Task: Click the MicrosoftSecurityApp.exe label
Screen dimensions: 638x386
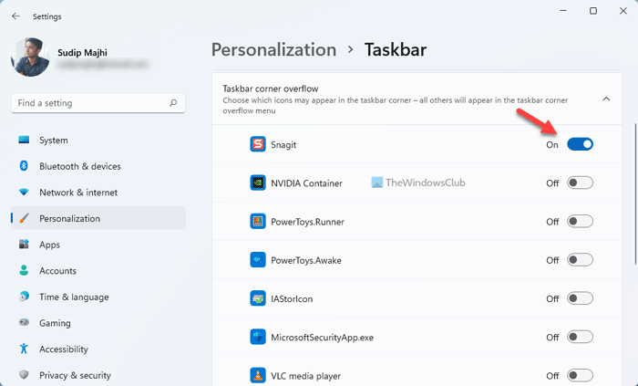Action: (x=323, y=338)
